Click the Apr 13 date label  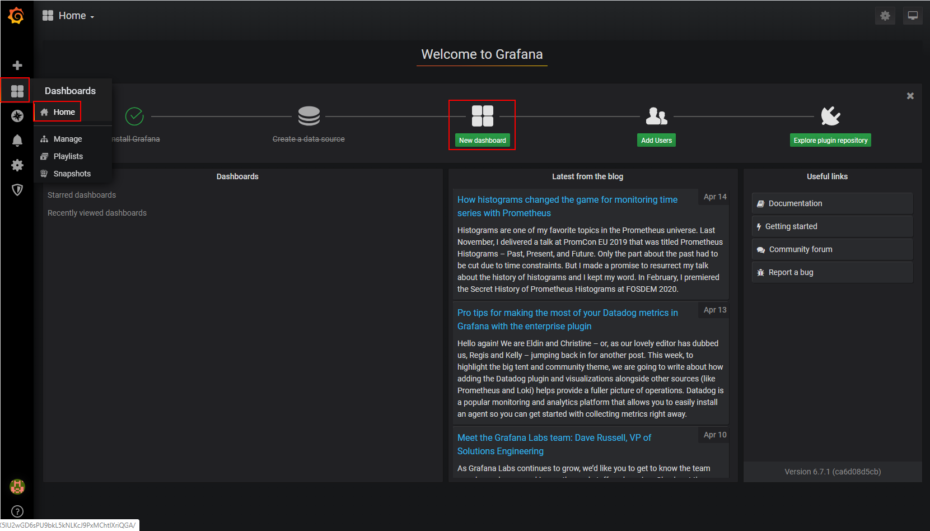(715, 310)
